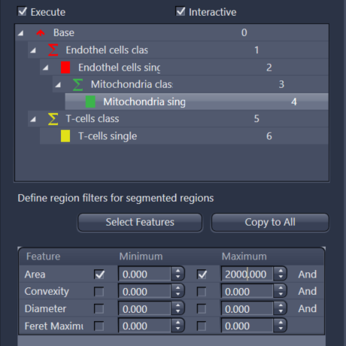Screen dimensions: 346x346
Task: Click the Copy to All button
Action: (270, 223)
